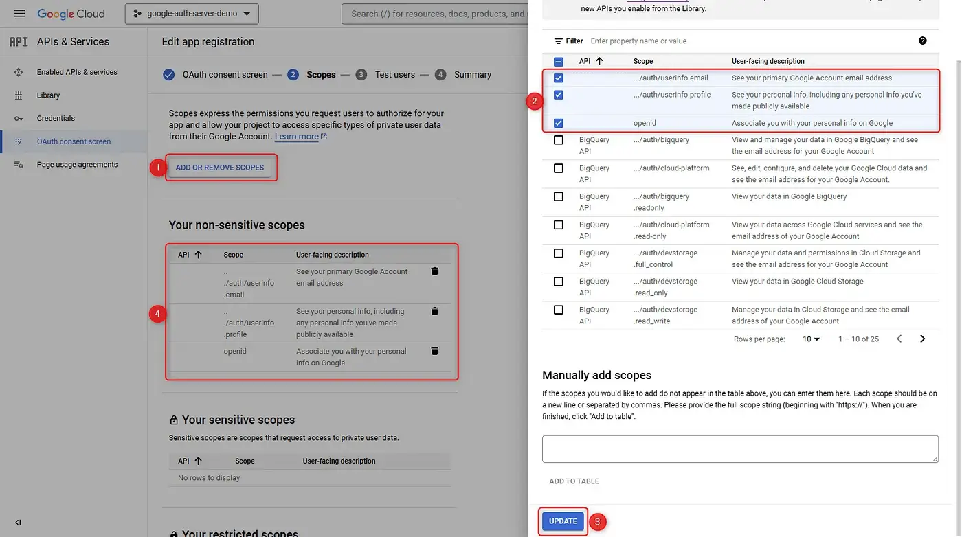The image size is (962, 537).
Task: Open the Learn more link
Action: pyautogui.click(x=300, y=137)
